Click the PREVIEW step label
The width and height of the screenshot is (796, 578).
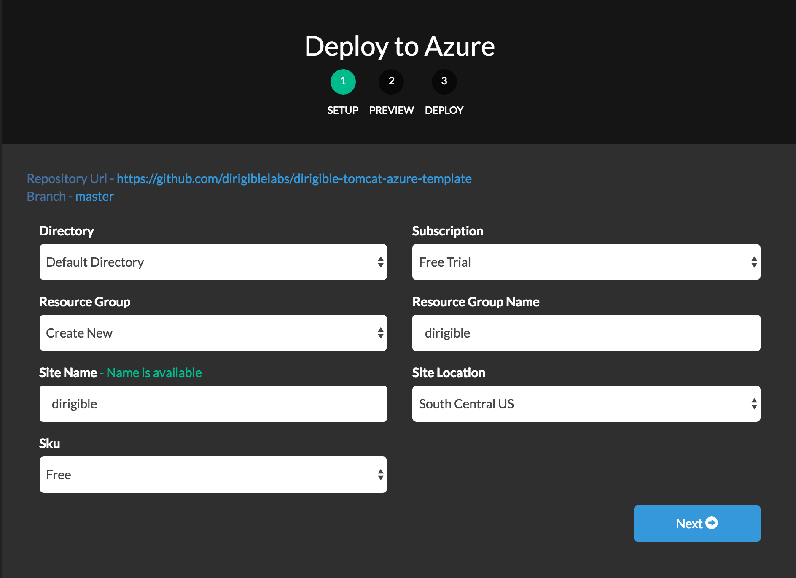click(x=392, y=110)
